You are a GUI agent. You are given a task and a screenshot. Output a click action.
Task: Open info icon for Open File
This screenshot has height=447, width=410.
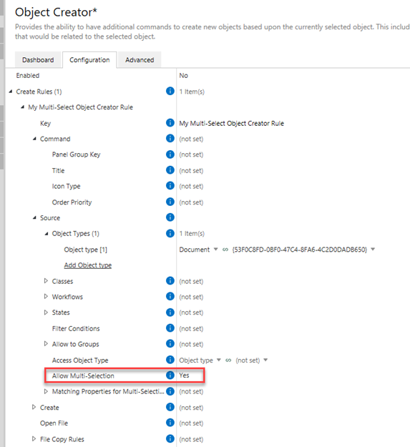tap(170, 423)
